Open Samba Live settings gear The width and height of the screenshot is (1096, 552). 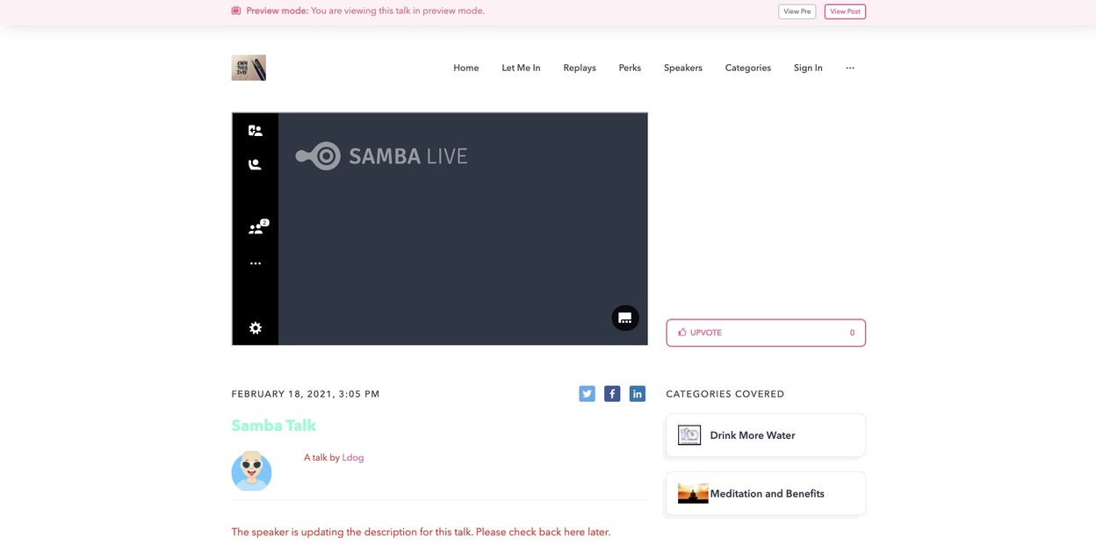click(255, 327)
